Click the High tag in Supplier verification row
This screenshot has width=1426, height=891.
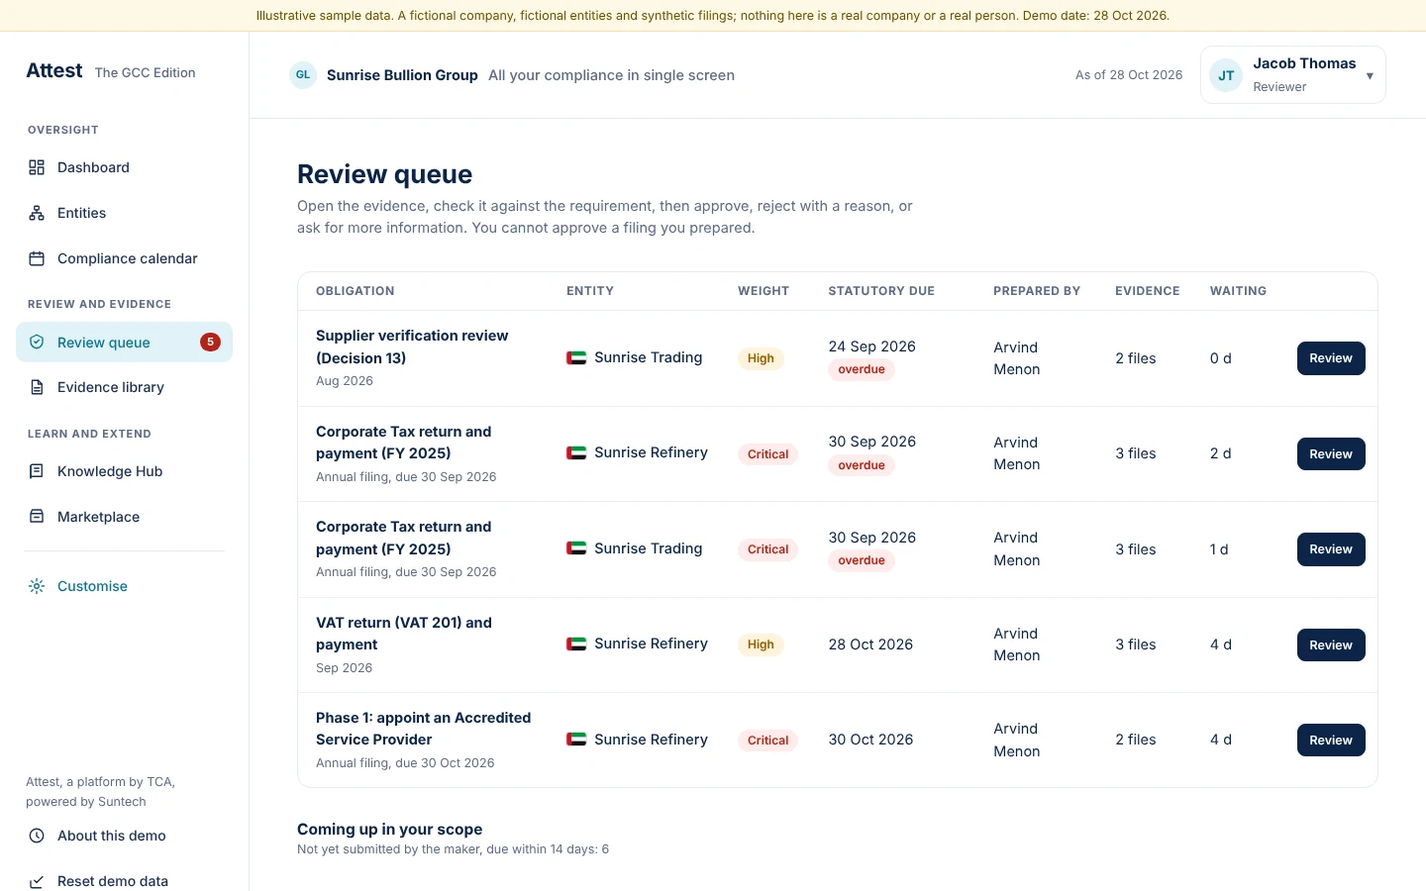pyautogui.click(x=761, y=358)
